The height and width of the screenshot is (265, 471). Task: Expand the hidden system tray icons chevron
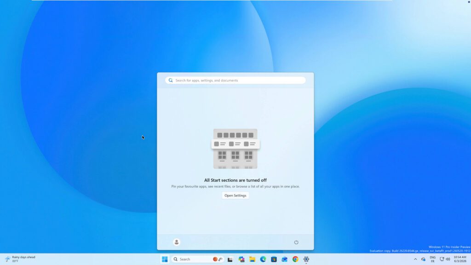(x=415, y=259)
